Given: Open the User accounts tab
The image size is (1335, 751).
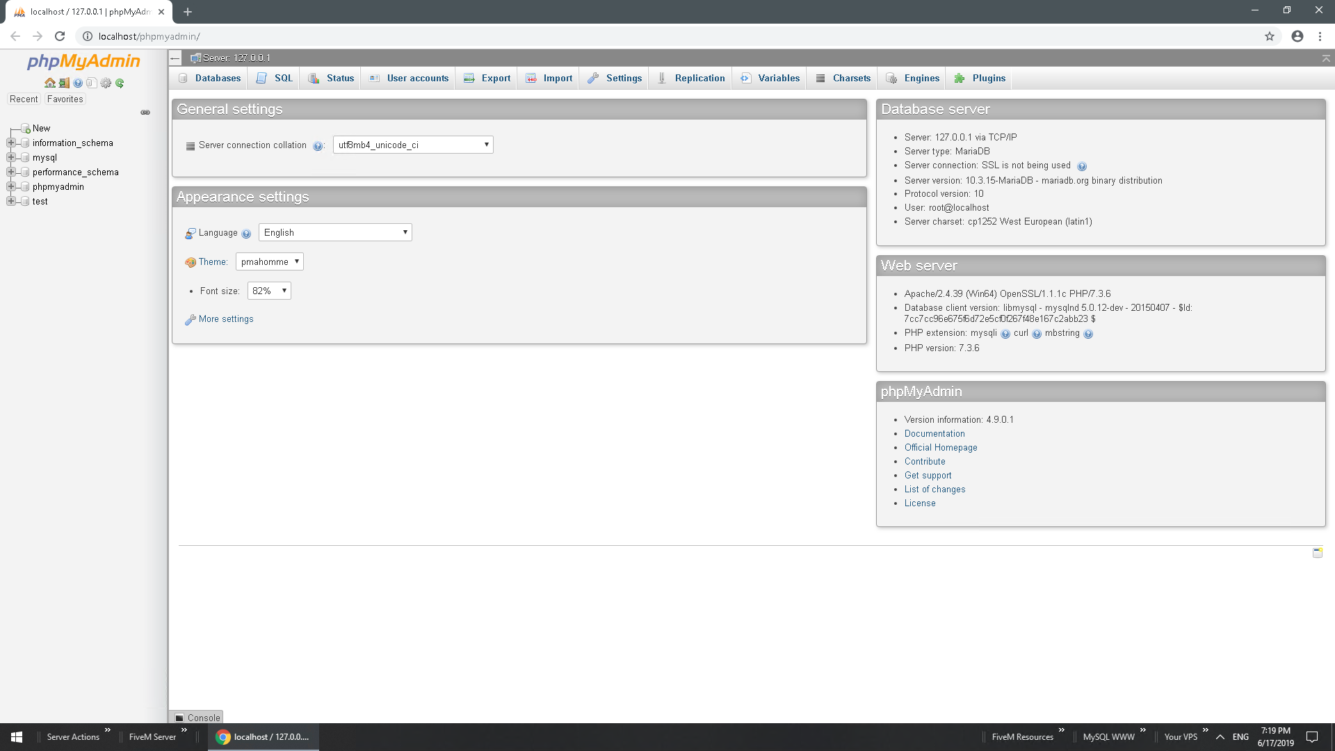Looking at the screenshot, I should coord(409,79).
